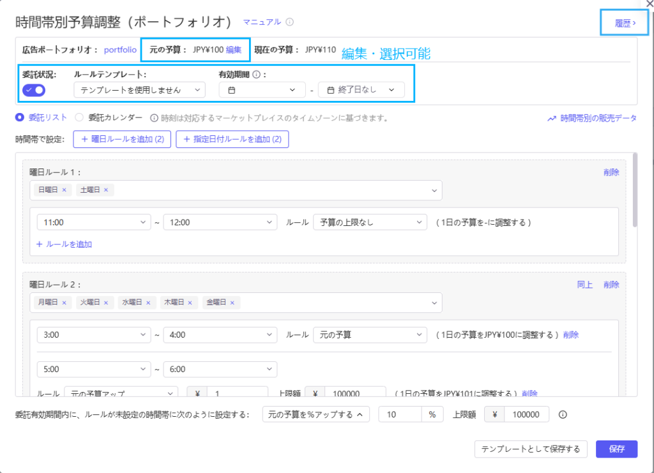
Task: Open the 履歴 history link
Action: tap(625, 24)
